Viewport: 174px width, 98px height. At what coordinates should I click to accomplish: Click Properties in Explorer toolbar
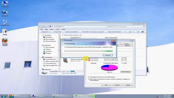[57, 32]
